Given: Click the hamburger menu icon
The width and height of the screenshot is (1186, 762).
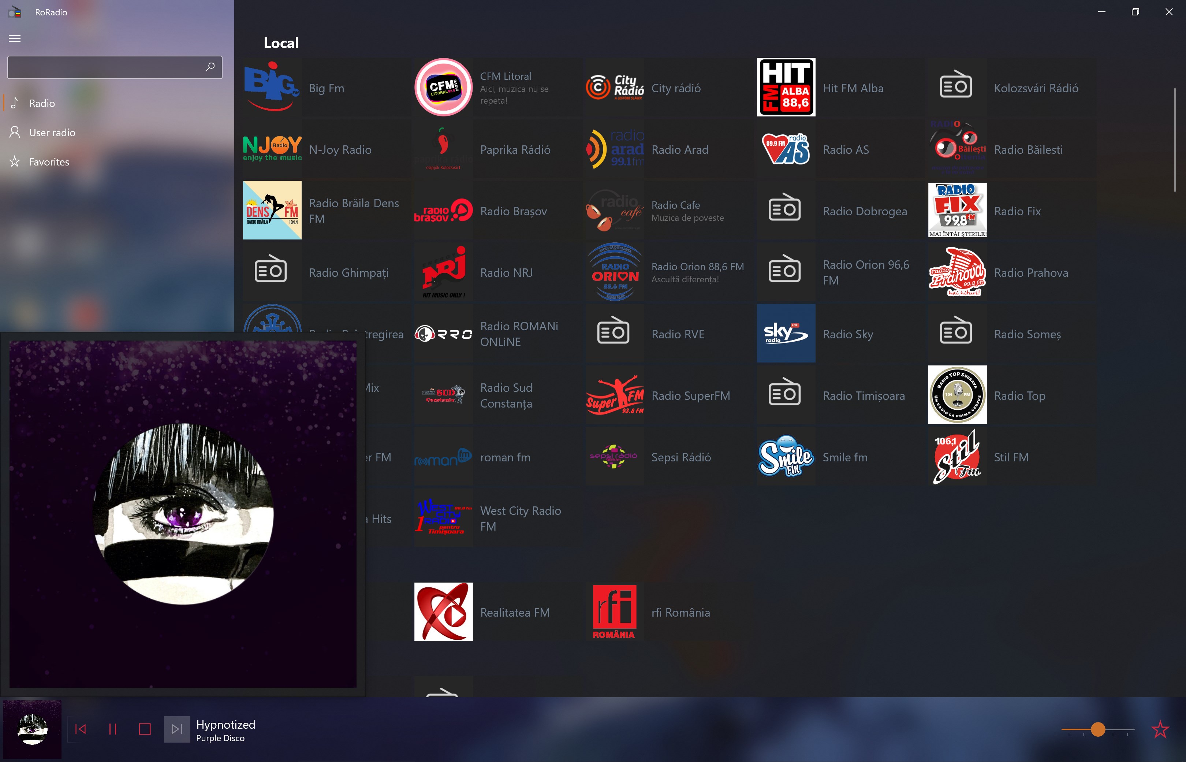Looking at the screenshot, I should [x=15, y=38].
